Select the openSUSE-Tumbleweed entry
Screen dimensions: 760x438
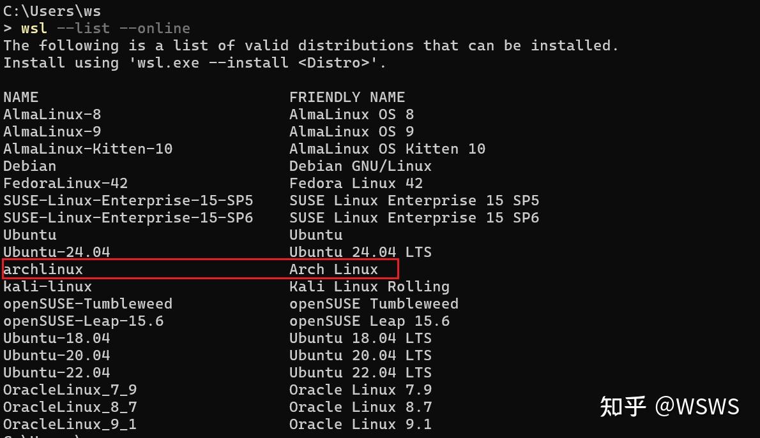(x=87, y=303)
